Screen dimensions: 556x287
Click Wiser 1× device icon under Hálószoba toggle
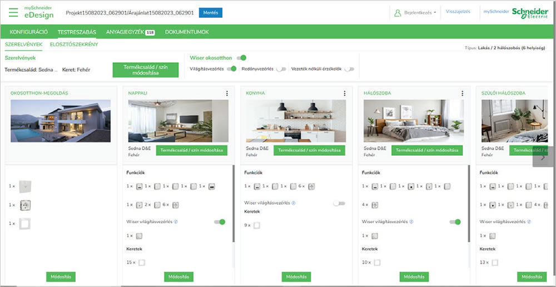click(x=375, y=236)
